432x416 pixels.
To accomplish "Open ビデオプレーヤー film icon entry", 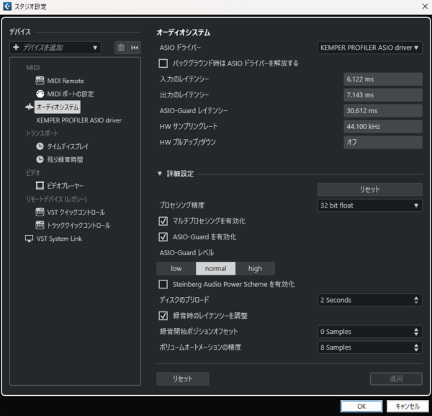I will coord(40,186).
